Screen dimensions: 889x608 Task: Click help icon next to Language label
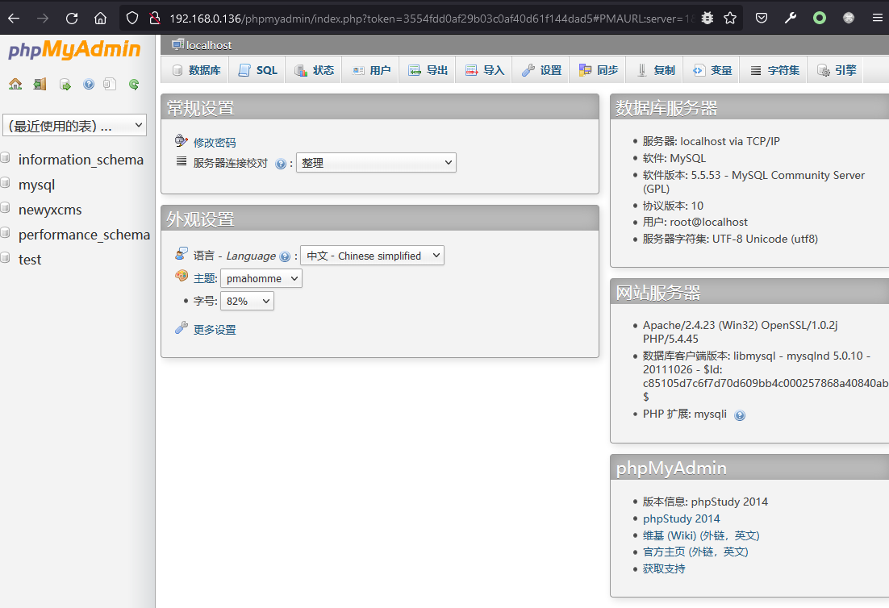285,256
